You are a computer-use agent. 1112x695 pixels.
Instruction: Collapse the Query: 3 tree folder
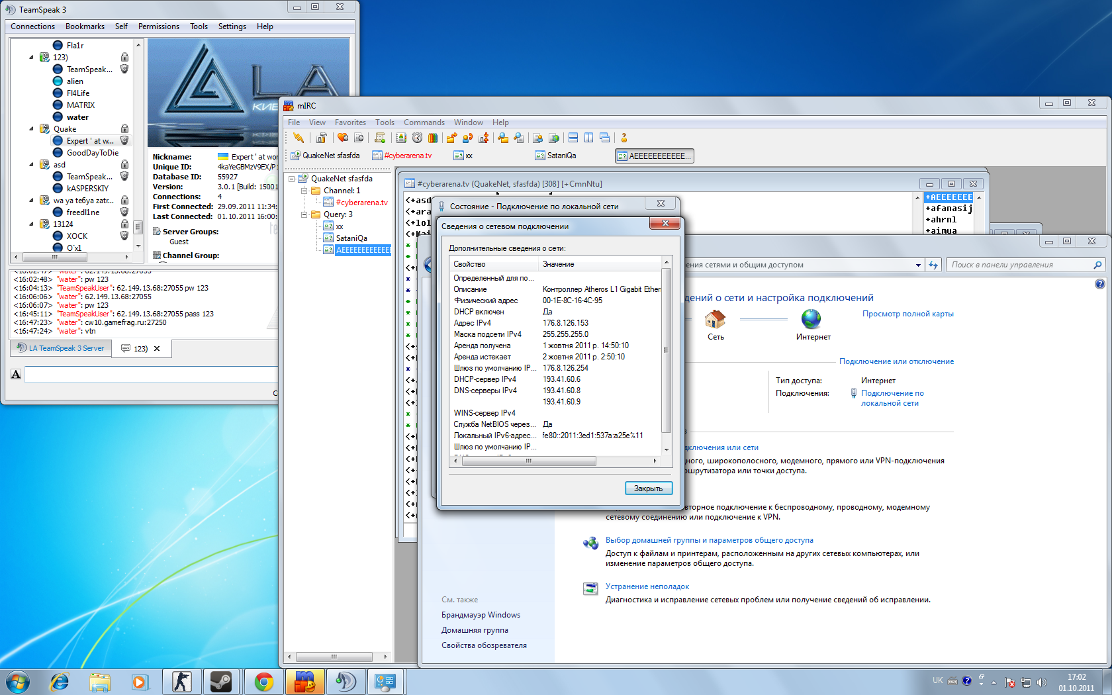[x=304, y=214]
